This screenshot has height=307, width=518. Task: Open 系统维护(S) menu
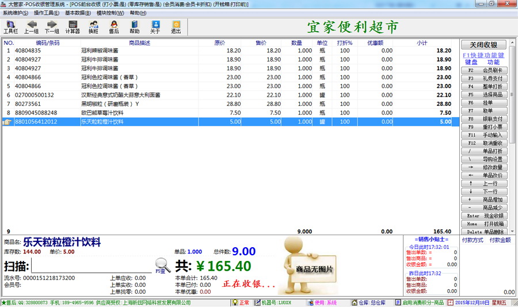16,13
